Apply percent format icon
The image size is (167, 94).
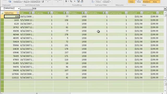tap(71, 1)
